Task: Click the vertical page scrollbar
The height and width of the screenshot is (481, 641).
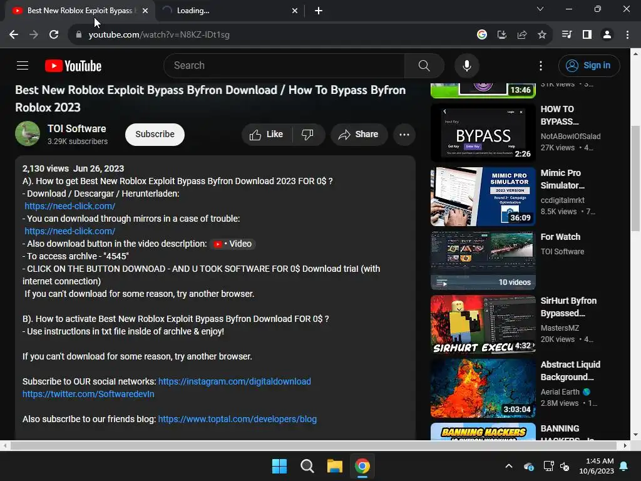Action: pos(635,178)
